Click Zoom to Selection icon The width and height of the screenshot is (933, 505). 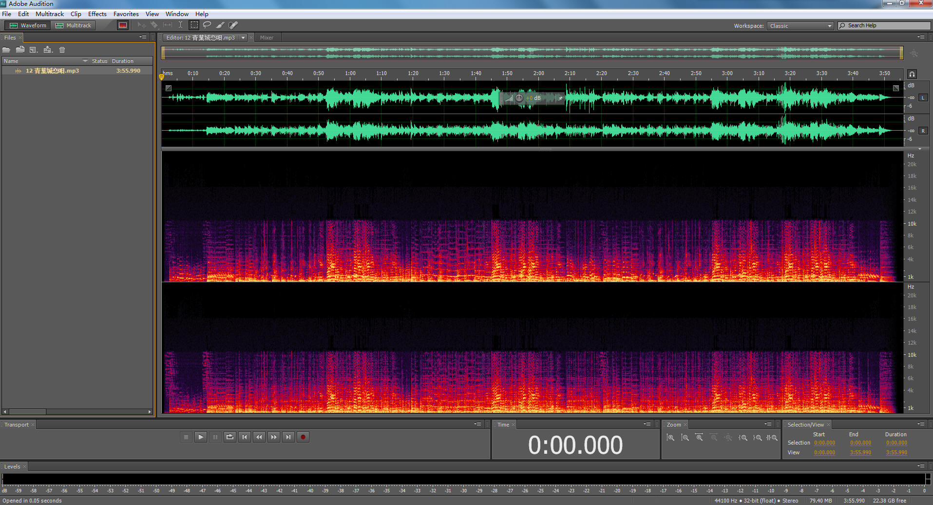pos(772,438)
